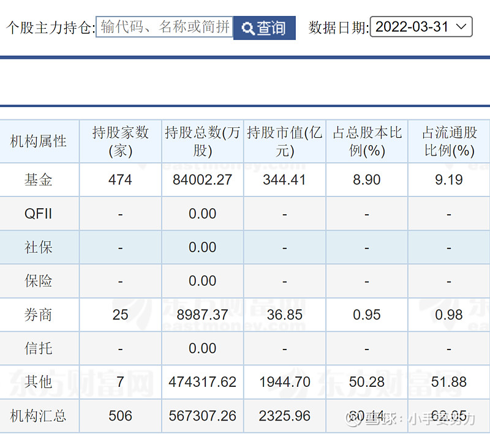
Task: Select the 券商 row label
Action: [39, 315]
